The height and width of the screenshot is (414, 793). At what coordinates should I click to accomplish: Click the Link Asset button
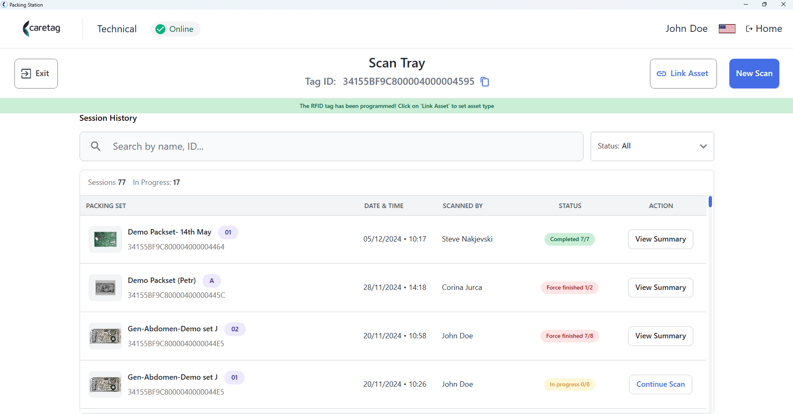coord(683,74)
